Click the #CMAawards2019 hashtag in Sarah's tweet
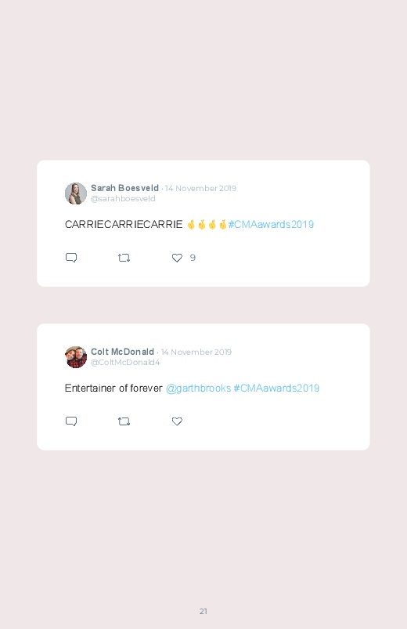Viewport: 407px width, 629px height. 271,224
